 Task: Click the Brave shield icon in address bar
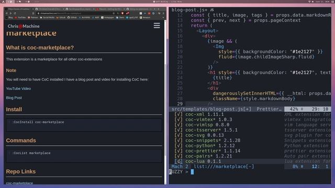[122, 13]
